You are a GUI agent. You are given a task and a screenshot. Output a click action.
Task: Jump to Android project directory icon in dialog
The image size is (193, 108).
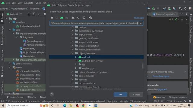(62, 18)
